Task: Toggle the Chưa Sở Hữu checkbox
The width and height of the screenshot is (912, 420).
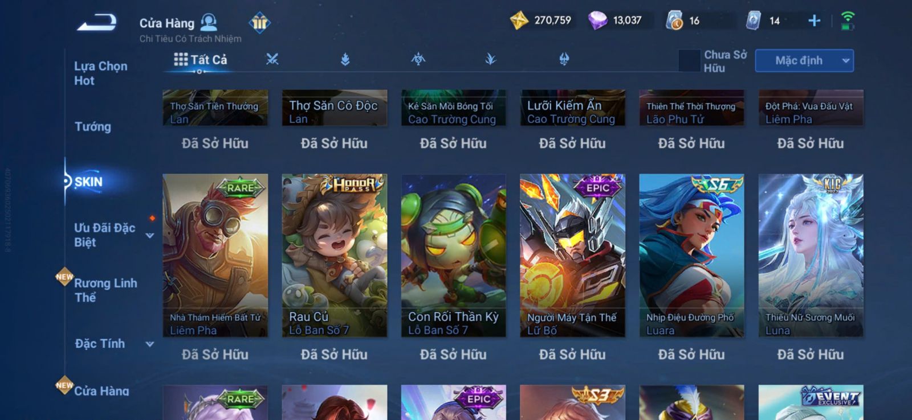Action: pyautogui.click(x=689, y=60)
